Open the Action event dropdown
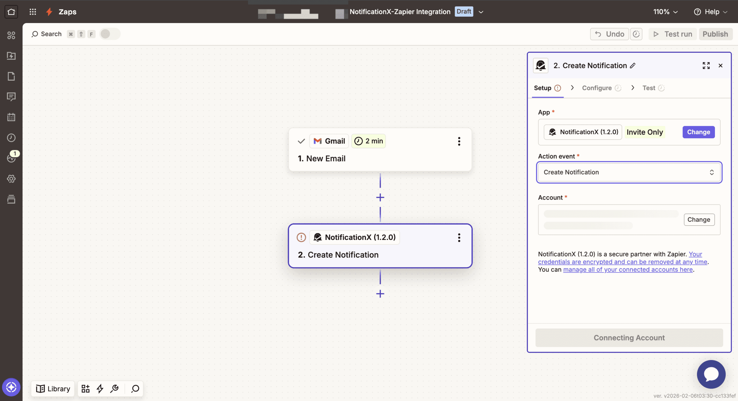Image resolution: width=738 pixels, height=401 pixels. point(629,172)
